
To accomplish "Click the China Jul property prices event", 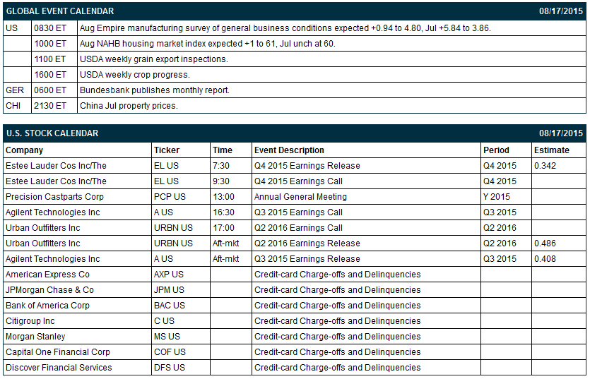I will point(129,106).
